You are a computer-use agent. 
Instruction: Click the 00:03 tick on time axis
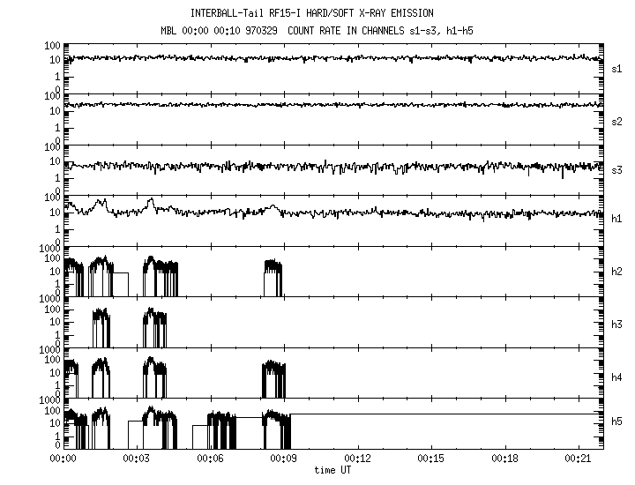click(x=136, y=459)
